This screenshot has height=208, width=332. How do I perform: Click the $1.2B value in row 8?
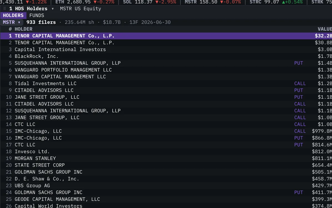pyautogui.click(x=325, y=83)
